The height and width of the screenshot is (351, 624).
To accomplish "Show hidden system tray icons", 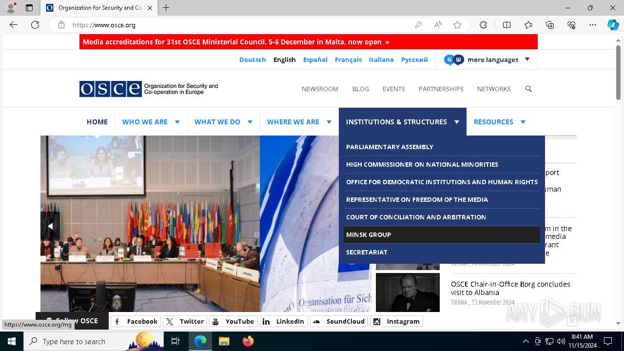I will [526, 341].
